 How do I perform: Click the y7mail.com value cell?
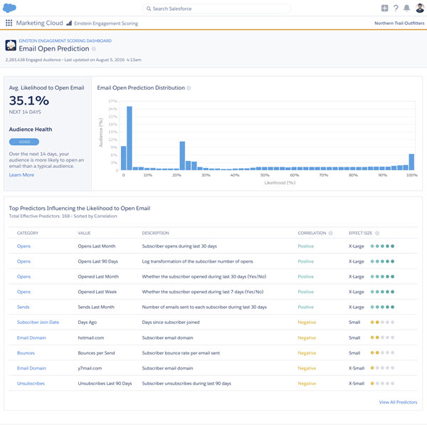pos(90,368)
